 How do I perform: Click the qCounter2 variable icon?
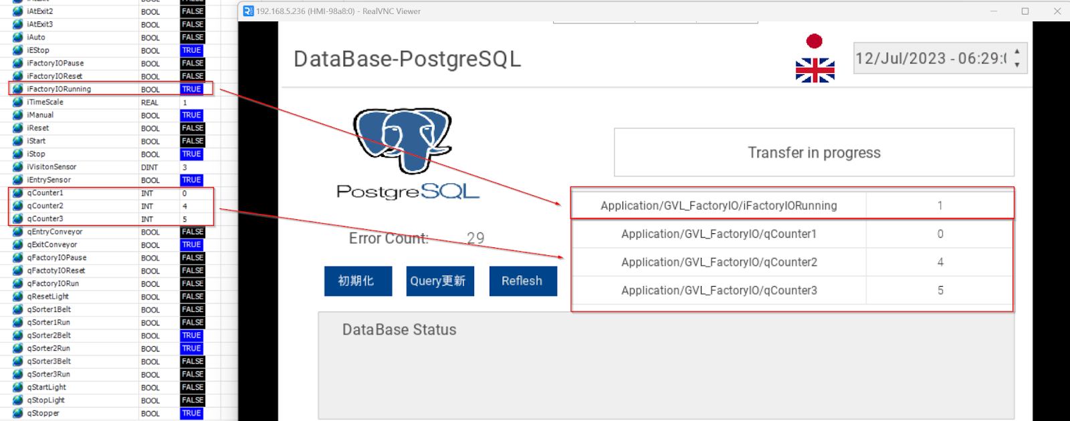coord(18,206)
